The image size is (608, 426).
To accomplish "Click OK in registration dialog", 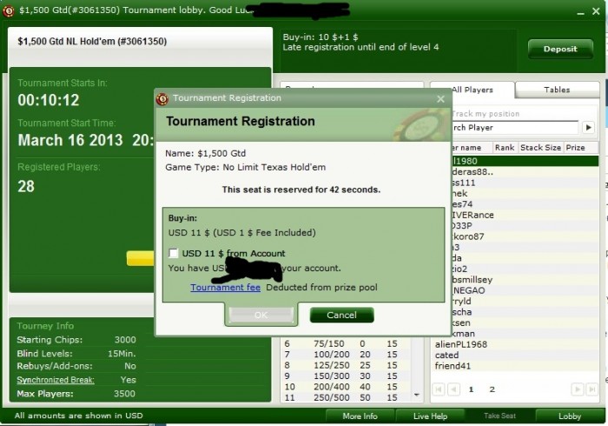I will click(261, 315).
